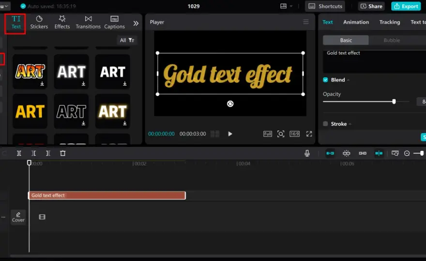
Task: Expand more media tabs with double chevron
Action: click(136, 23)
